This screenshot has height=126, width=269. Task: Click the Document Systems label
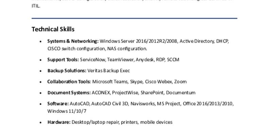(x=69, y=93)
